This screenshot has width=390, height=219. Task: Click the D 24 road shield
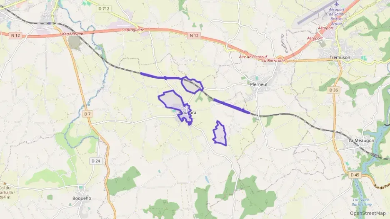[96, 161]
